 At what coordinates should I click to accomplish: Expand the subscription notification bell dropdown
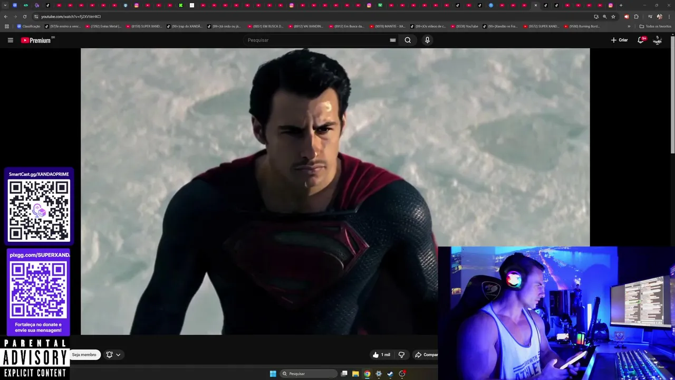click(113, 355)
